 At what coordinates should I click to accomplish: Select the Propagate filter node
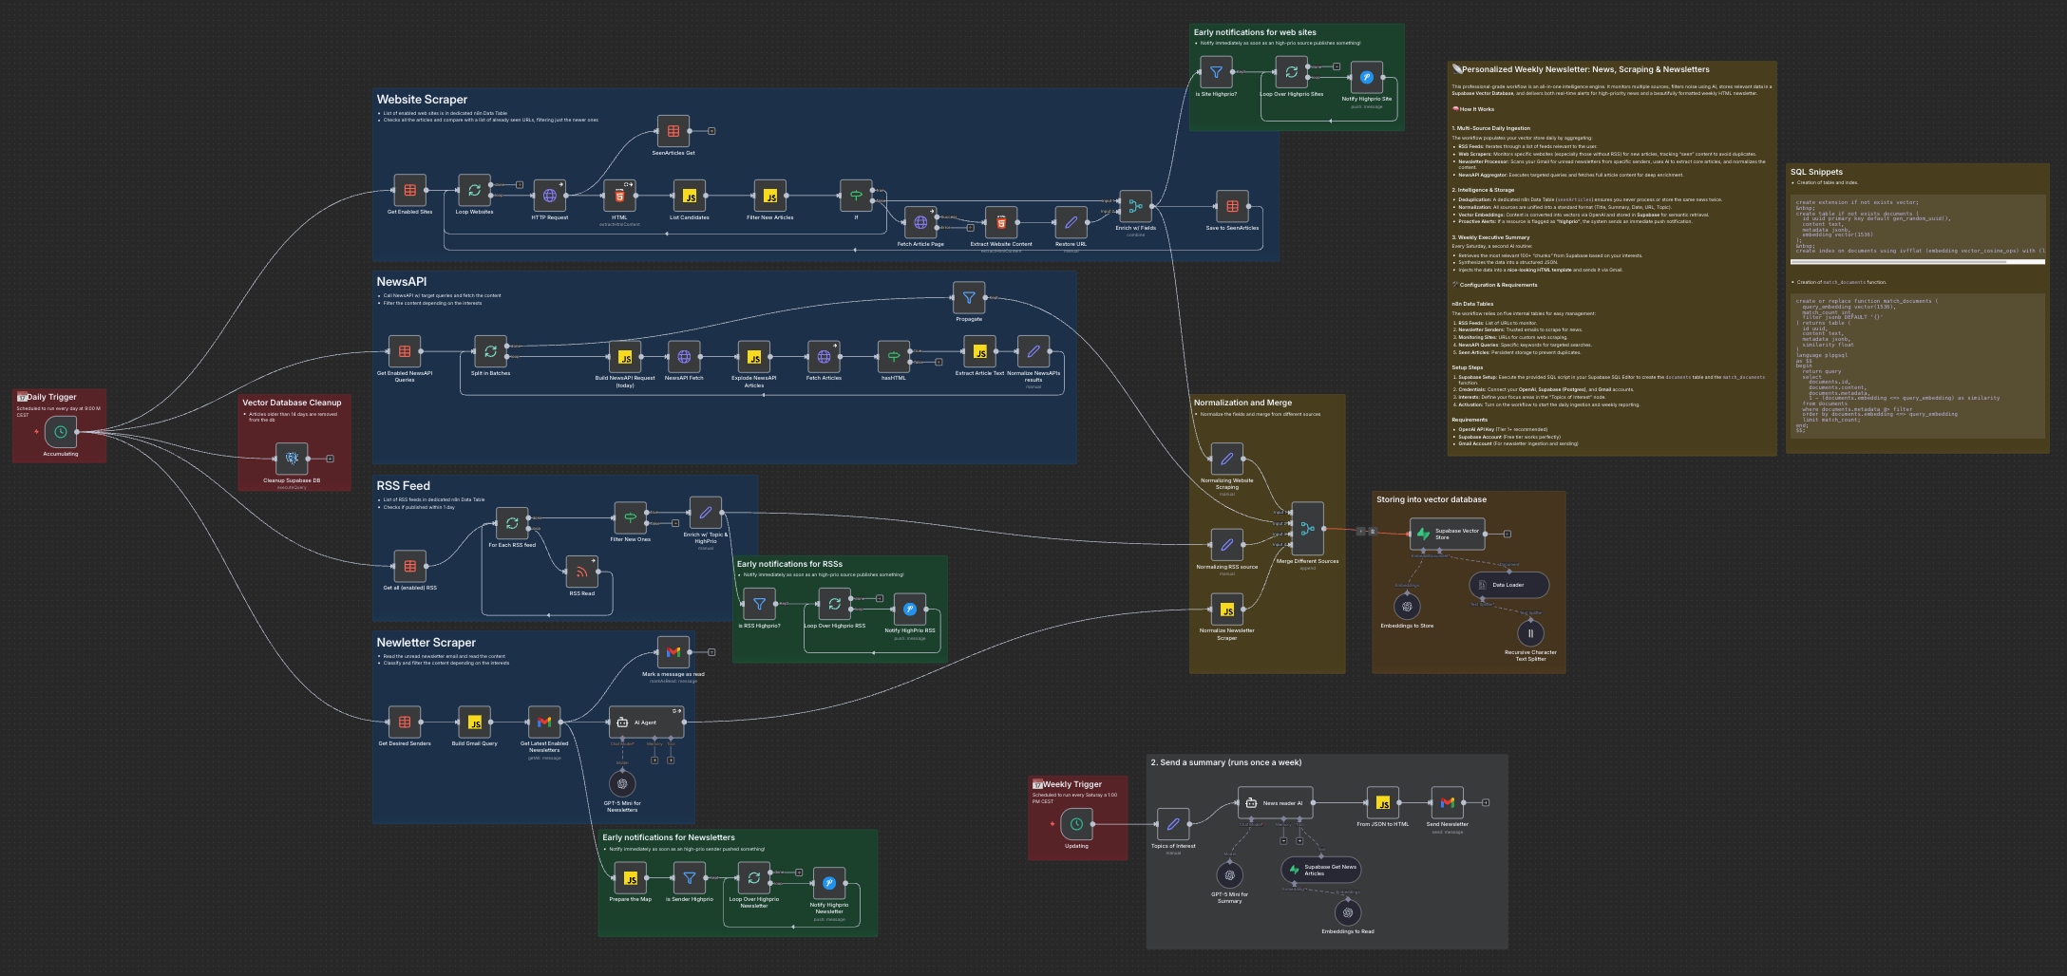pyautogui.click(x=969, y=297)
